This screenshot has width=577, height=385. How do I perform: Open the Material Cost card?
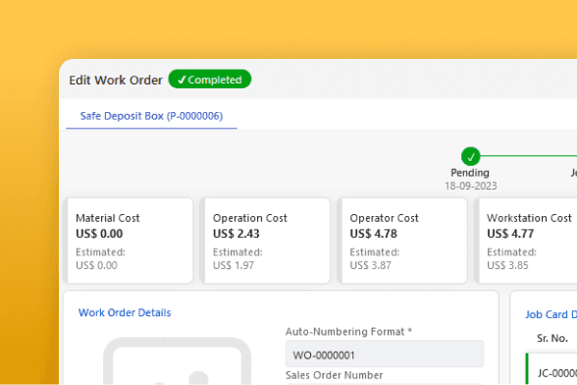[x=129, y=241]
